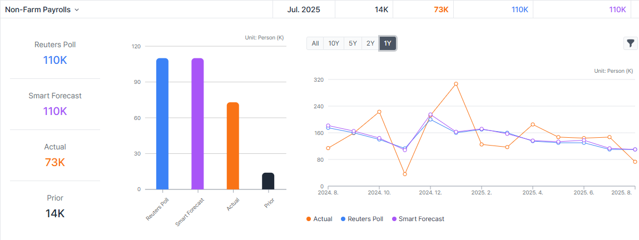Click the orange legend dot for Actual
The height and width of the screenshot is (240, 639).
point(309,219)
